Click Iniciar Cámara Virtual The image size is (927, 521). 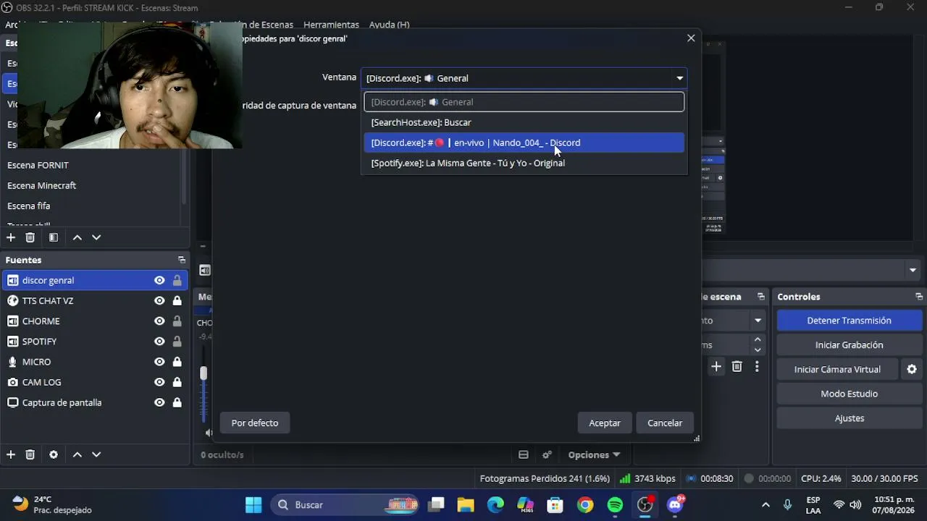coord(837,369)
